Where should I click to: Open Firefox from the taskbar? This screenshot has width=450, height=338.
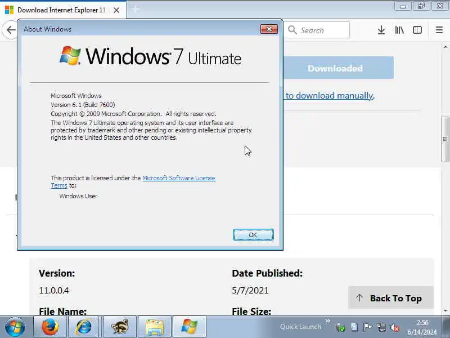tap(50, 327)
